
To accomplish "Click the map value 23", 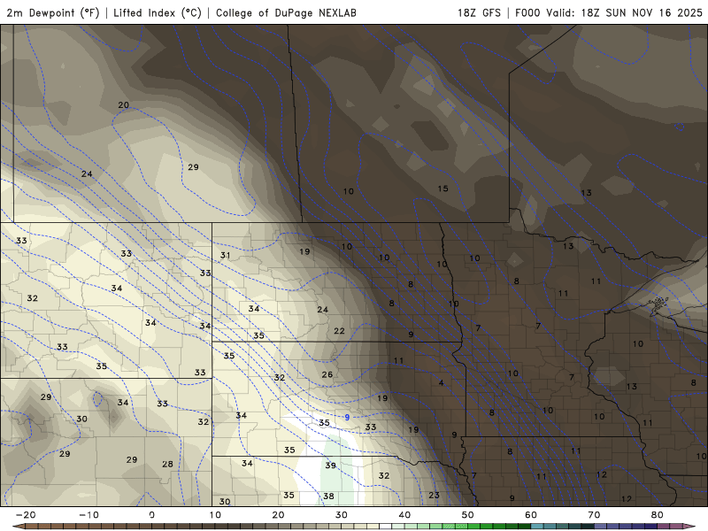I will [434, 495].
